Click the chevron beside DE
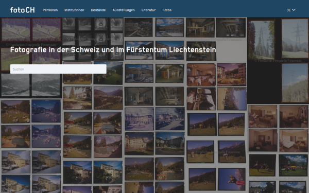The width and height of the screenshot is (309, 193). click(294, 10)
